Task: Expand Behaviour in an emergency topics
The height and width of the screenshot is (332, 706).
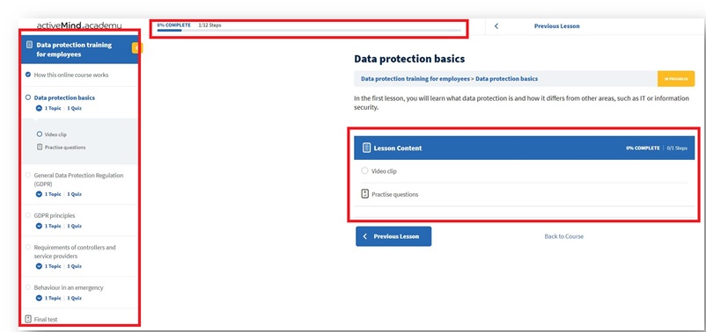Action: tap(39, 298)
